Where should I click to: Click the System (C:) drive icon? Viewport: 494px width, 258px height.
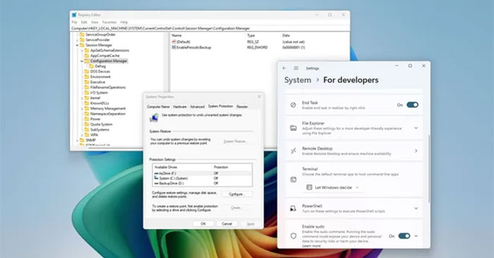(x=156, y=178)
